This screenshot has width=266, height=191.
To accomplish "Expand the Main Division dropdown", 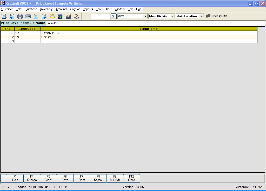I will point(173,16).
